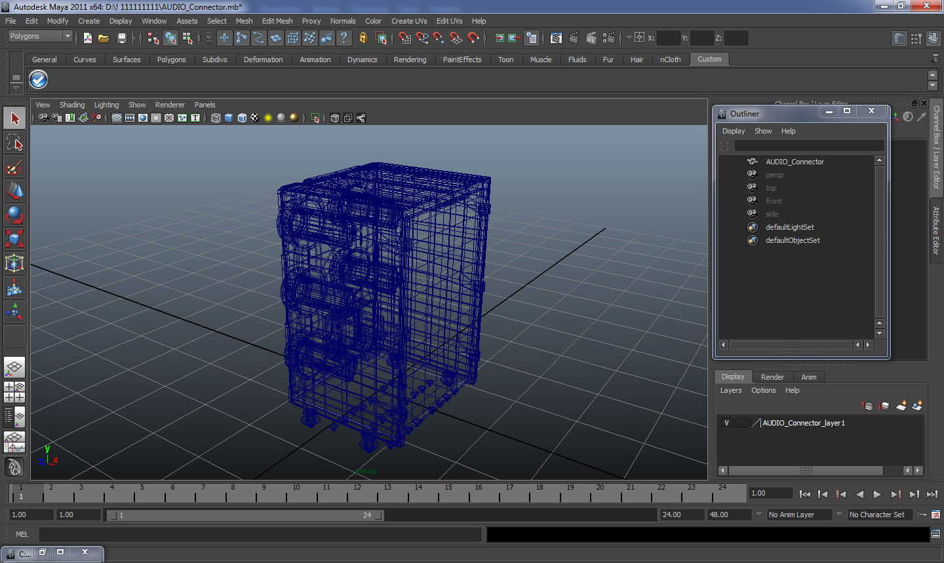Image resolution: width=944 pixels, height=563 pixels.
Task: Open the Create menu
Action: 89,21
